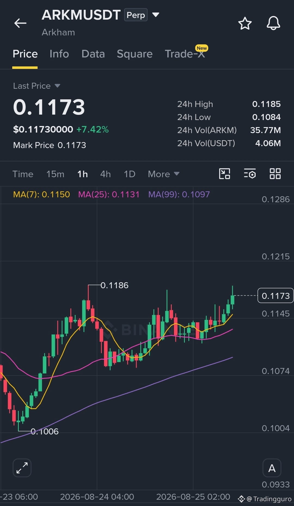The height and width of the screenshot is (506, 294).
Task: Tap the current price tag 0.1173
Action: pyautogui.click(x=275, y=296)
